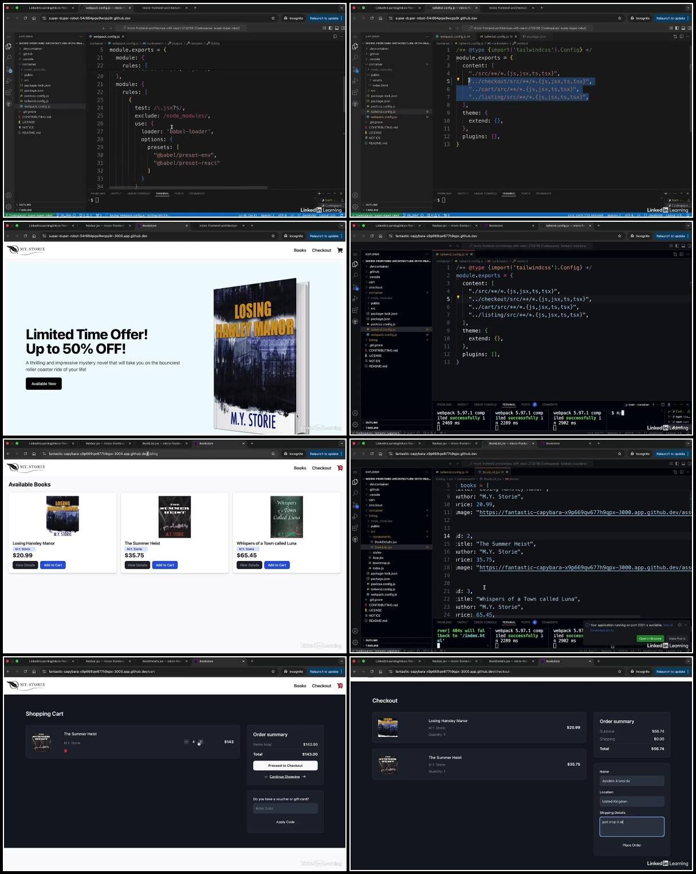The width and height of the screenshot is (696, 874).
Task: Switch to the BookList.jsx editor tab
Action: tap(493, 472)
